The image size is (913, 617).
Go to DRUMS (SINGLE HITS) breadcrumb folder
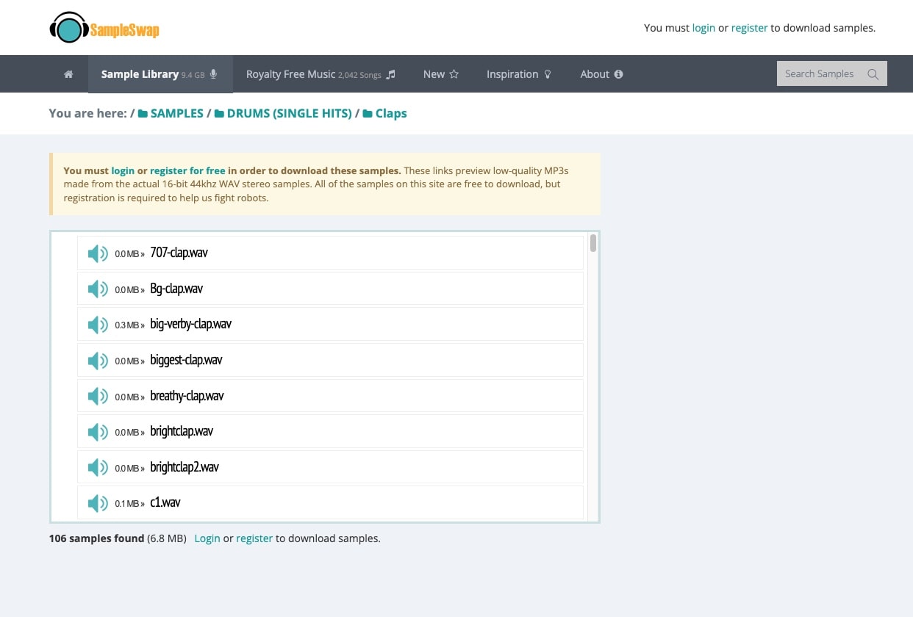(x=289, y=114)
